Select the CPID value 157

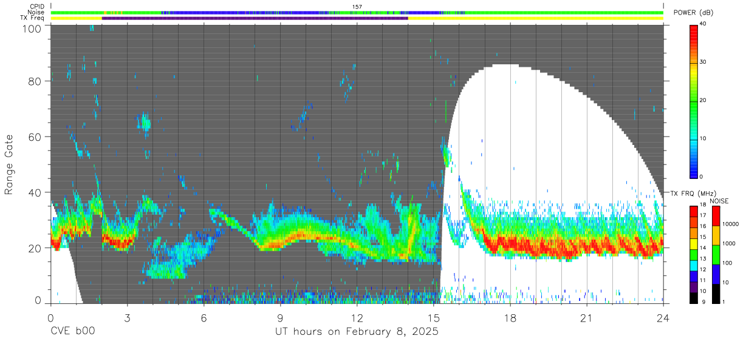click(357, 7)
